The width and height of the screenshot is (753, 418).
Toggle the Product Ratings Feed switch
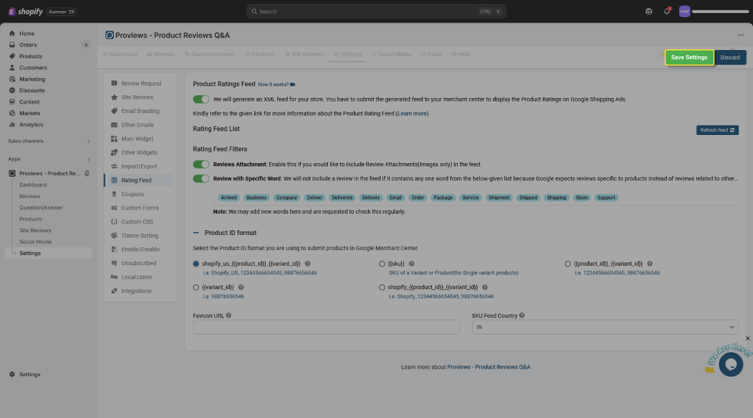pyautogui.click(x=201, y=99)
